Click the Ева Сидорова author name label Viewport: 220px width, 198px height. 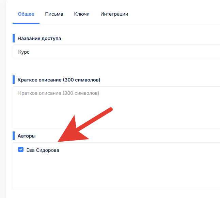(43, 150)
